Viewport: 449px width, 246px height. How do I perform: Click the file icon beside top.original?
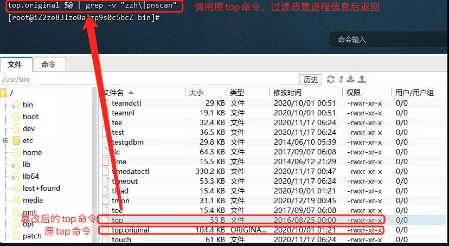[107, 230]
